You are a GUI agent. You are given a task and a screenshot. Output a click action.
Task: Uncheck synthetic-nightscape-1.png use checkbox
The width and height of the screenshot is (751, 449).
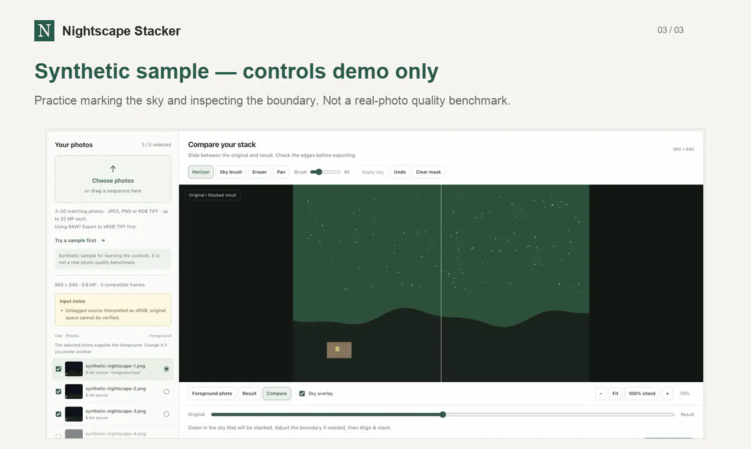point(58,369)
